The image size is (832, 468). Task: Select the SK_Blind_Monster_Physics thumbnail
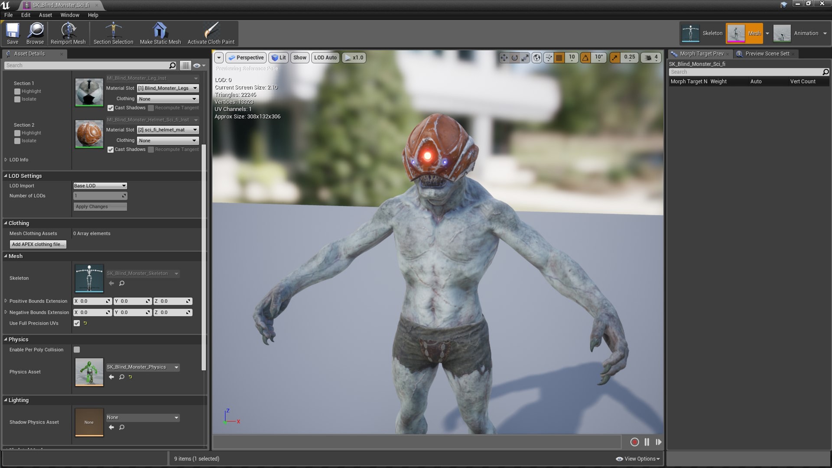click(89, 372)
